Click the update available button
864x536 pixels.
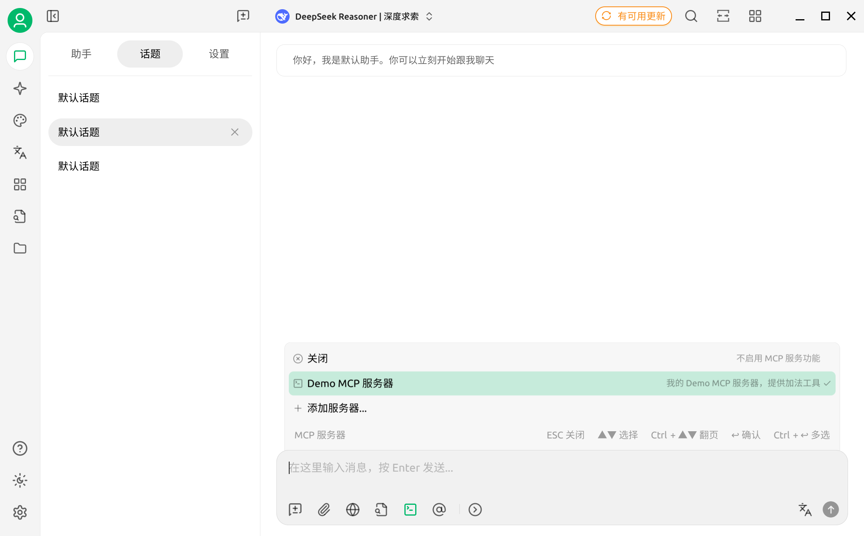click(633, 16)
